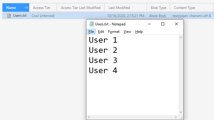Open the Edit menu in Notepad
The height and width of the screenshot is (120, 214).
tap(101, 32)
